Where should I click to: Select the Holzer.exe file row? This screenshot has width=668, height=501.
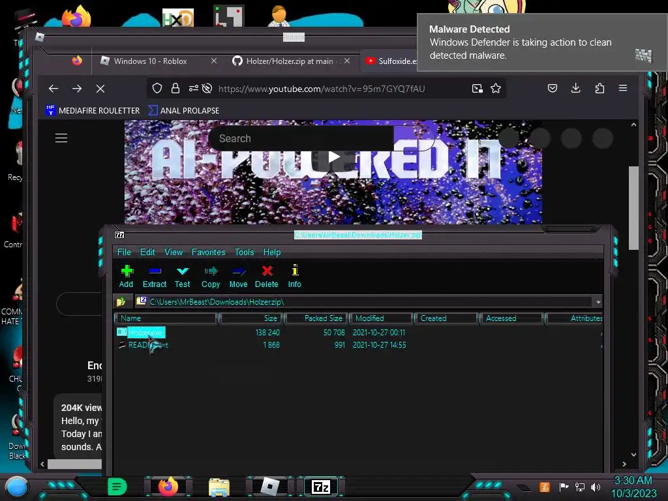[359, 332]
